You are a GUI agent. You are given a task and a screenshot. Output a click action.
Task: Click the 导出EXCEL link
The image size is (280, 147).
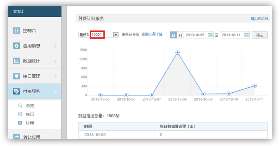(260, 19)
